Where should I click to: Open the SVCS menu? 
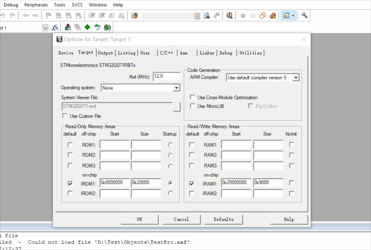point(77,5)
